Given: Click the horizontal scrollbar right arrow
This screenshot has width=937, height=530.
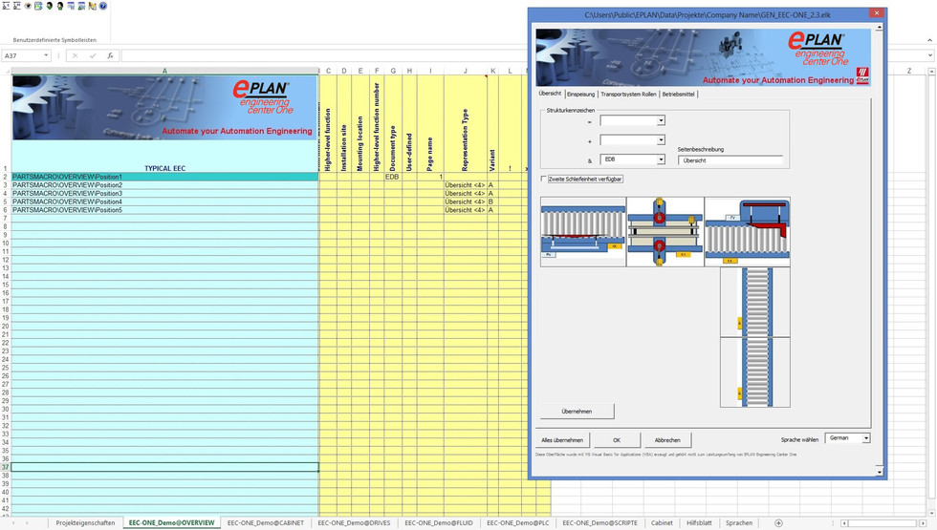Looking at the screenshot, I should pyautogui.click(x=923, y=523).
